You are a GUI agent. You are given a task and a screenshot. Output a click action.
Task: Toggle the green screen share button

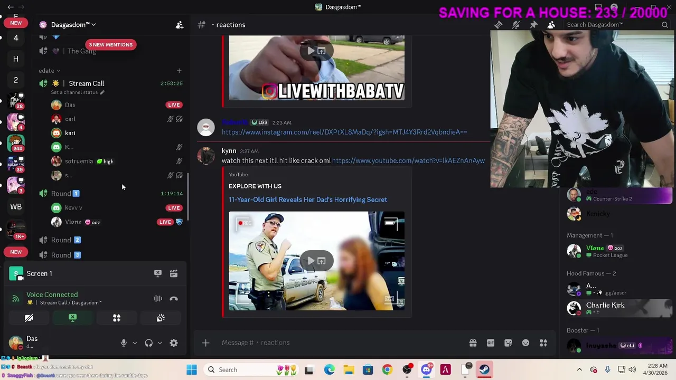point(73,318)
